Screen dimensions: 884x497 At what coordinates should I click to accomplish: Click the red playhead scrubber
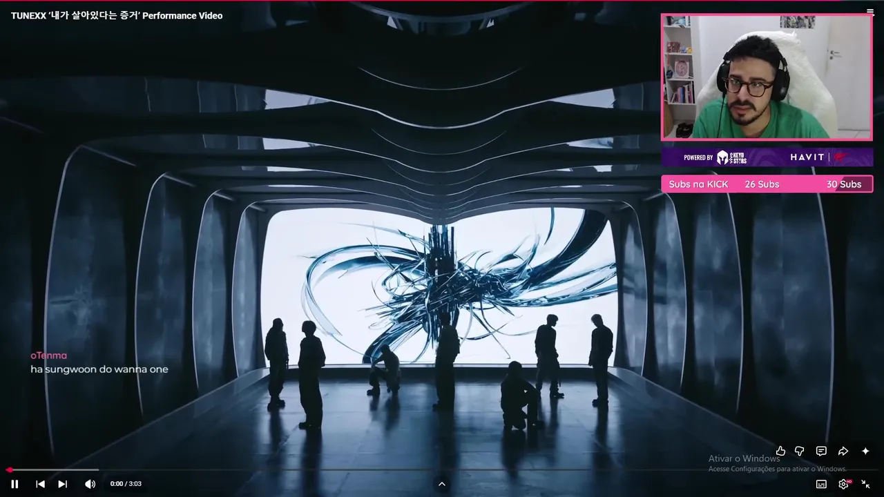point(10,470)
